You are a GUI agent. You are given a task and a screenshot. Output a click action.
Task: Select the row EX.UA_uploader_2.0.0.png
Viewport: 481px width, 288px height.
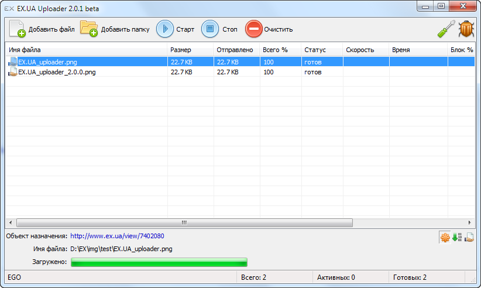(240, 72)
